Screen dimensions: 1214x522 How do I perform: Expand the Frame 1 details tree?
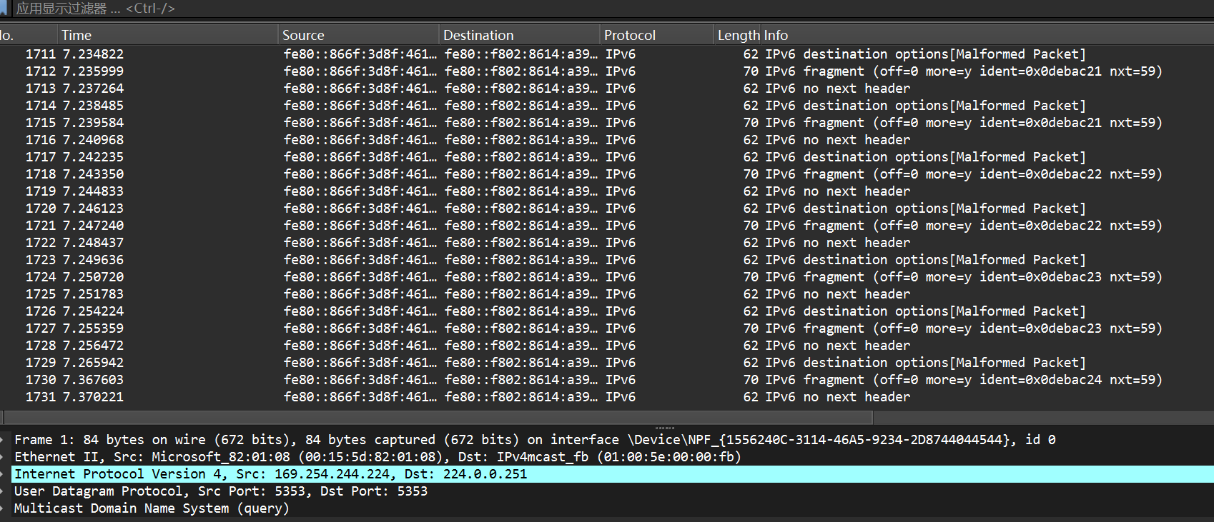pos(4,440)
